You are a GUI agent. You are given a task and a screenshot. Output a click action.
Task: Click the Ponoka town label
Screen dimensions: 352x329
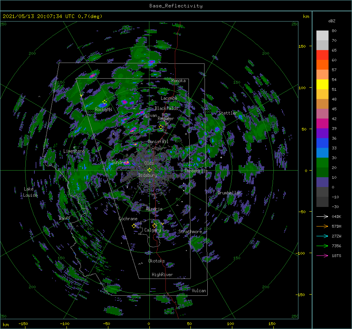pos(178,81)
